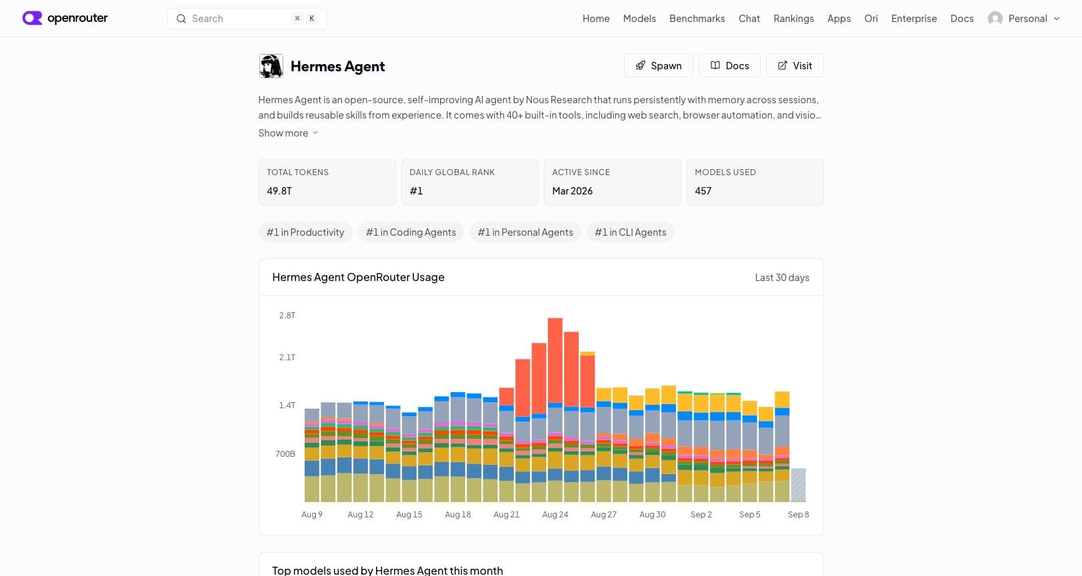
Task: Click the Hermes Agent avatar image
Action: click(271, 66)
